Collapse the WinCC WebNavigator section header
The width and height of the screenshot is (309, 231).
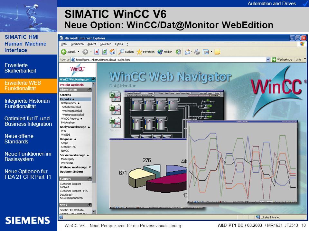coord(93,79)
